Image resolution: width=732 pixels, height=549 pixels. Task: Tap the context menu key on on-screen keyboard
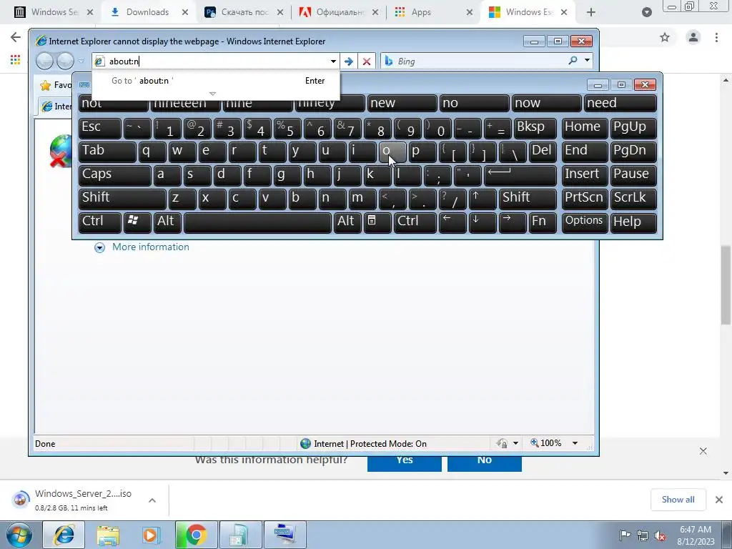pos(377,222)
